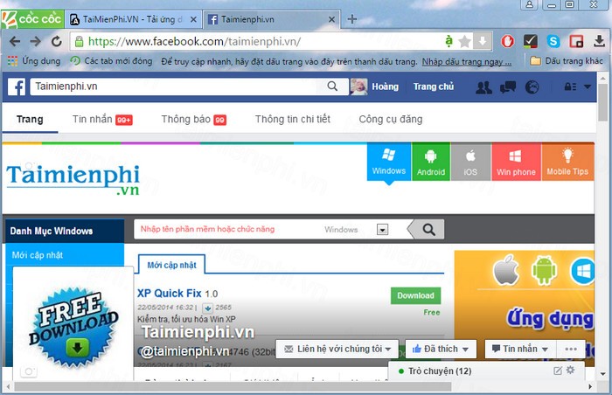Select the iOS category tile

(x=470, y=162)
